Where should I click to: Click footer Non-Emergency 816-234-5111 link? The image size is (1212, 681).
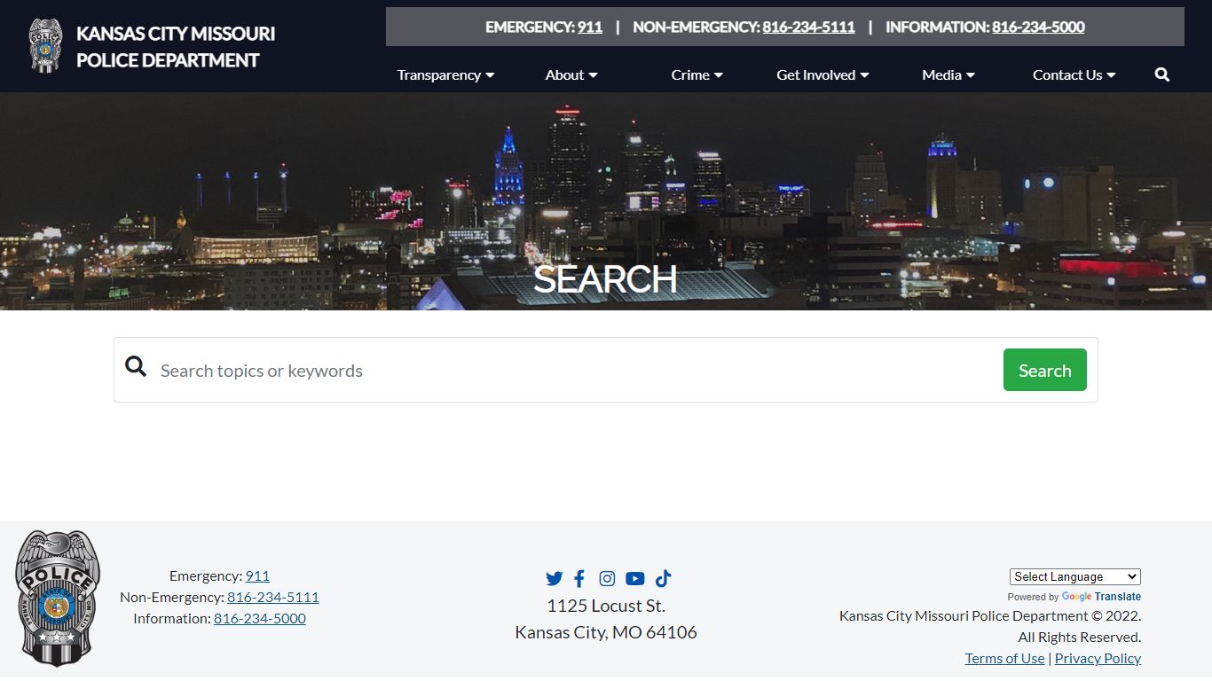(x=273, y=597)
